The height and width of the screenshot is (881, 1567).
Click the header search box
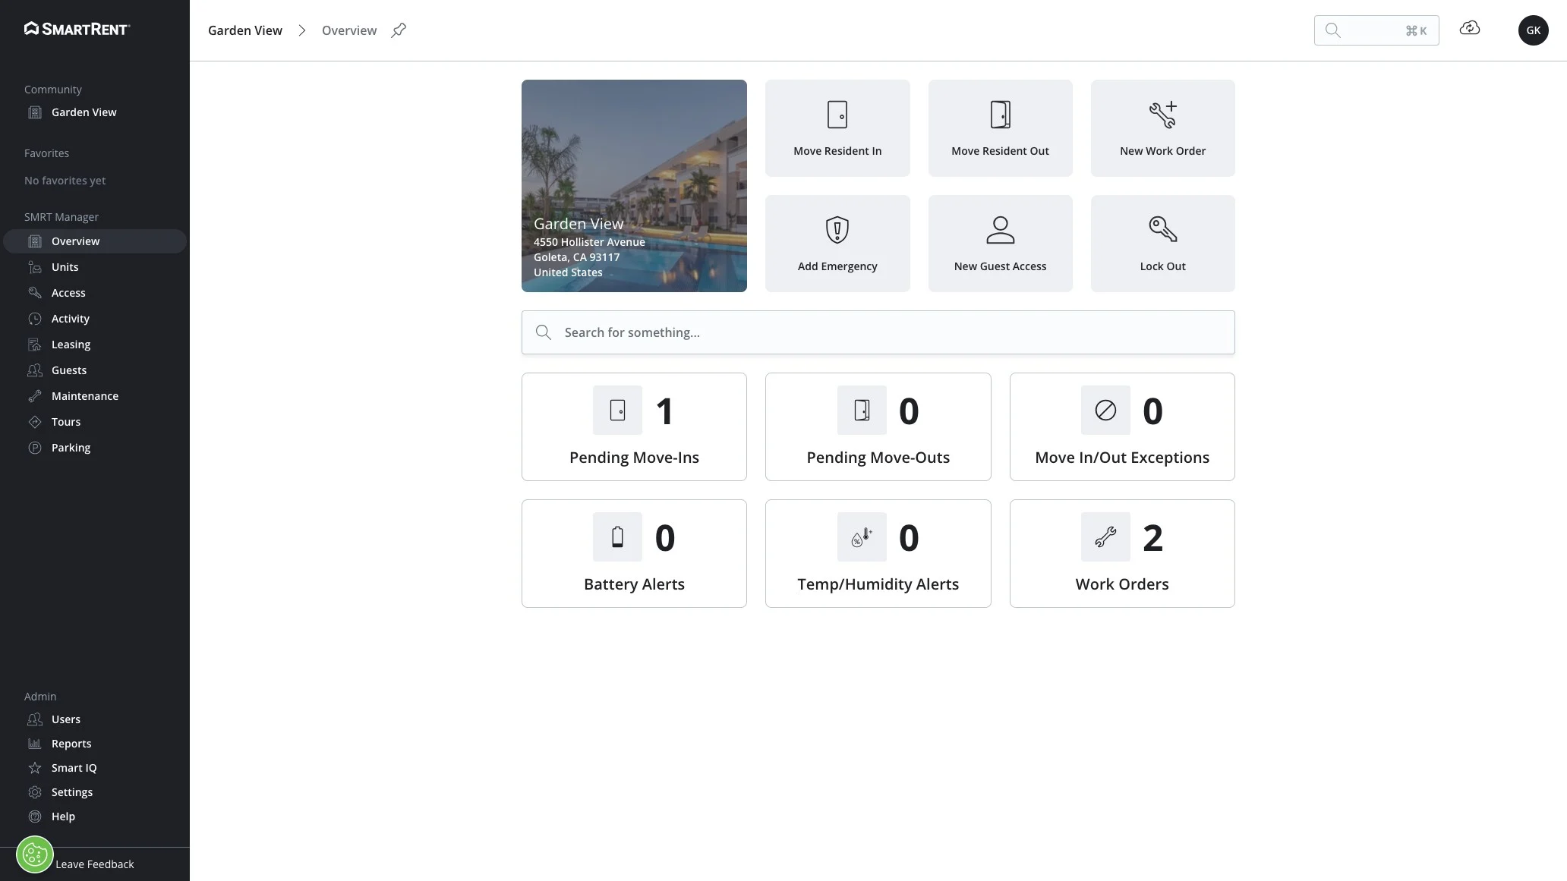coord(1376,30)
